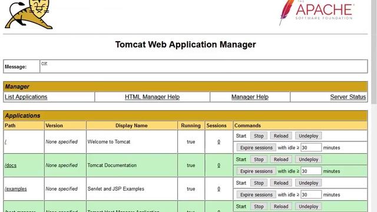View sessions count for Tomcat Documentation

[x=219, y=165]
